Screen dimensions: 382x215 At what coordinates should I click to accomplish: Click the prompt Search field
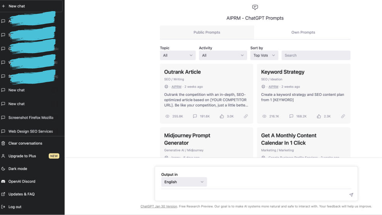click(x=316, y=55)
